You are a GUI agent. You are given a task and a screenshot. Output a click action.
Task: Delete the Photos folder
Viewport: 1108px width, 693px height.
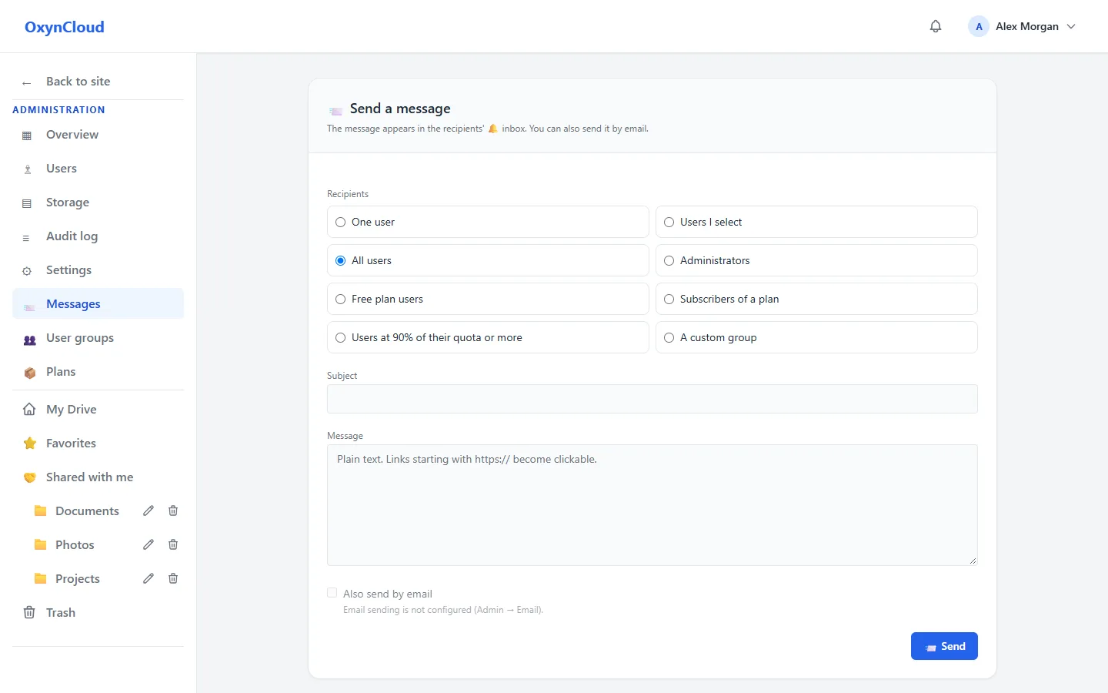173,544
